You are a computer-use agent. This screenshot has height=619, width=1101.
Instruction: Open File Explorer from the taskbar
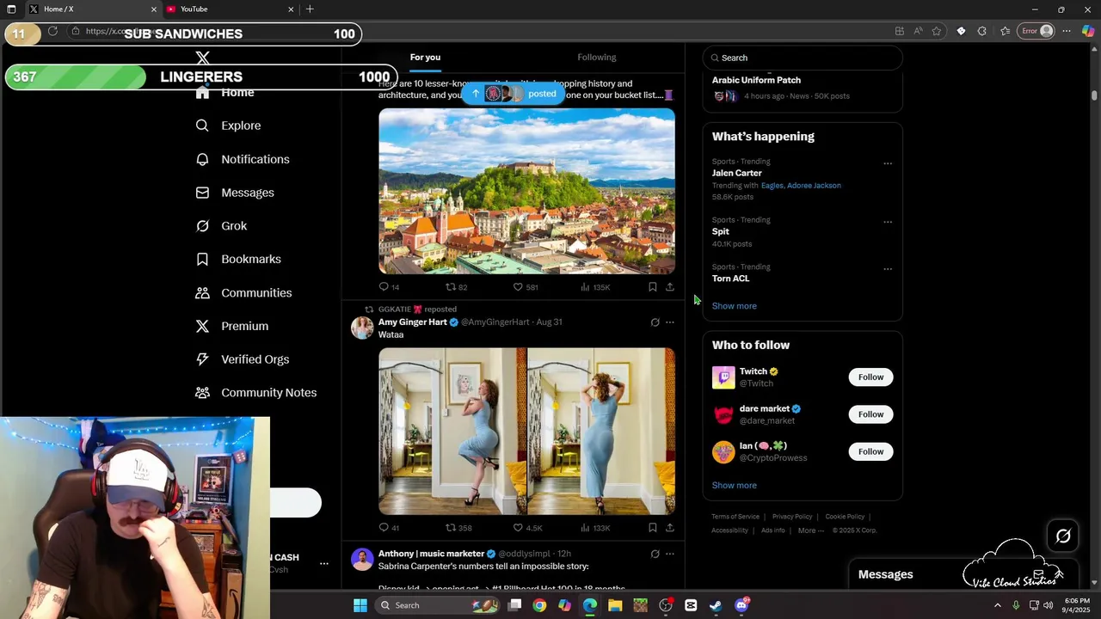point(615,605)
